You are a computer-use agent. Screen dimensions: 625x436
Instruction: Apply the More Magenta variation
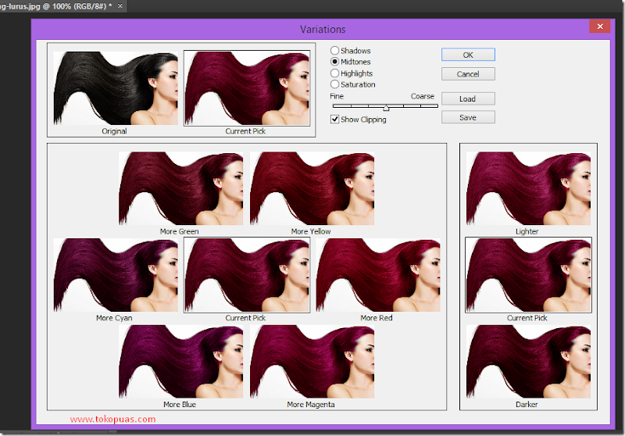coord(312,362)
